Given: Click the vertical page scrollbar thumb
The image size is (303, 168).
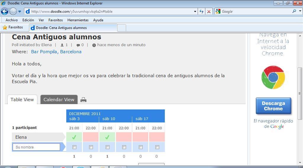Looking at the screenshot, I should tap(300, 93).
